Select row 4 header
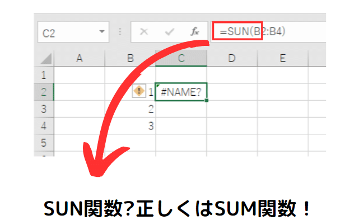The width and height of the screenshot is (359, 220). click(x=44, y=126)
